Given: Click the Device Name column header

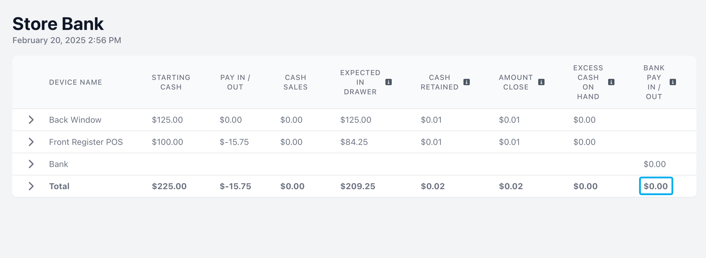Looking at the screenshot, I should [76, 82].
